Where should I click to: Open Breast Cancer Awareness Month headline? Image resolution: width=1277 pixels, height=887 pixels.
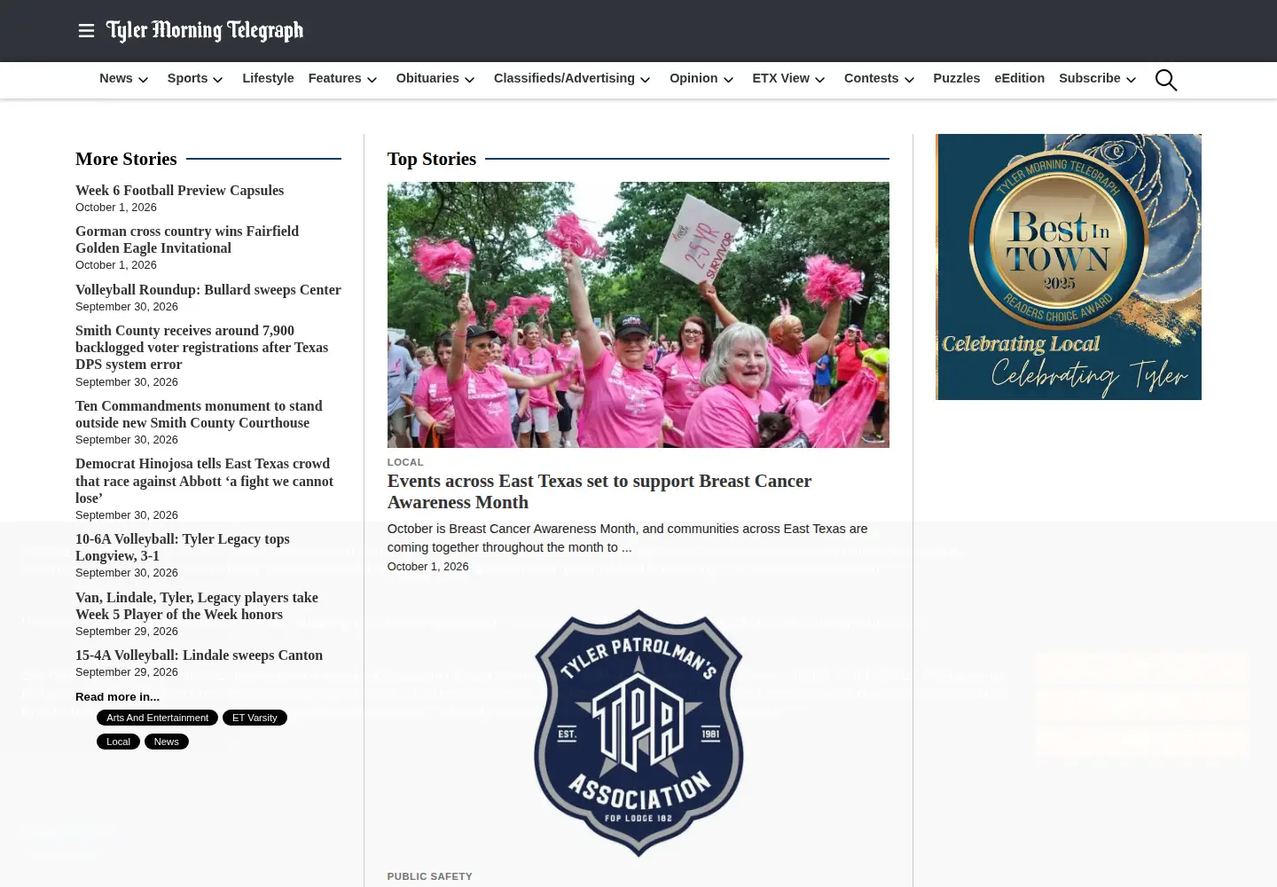pos(599,491)
